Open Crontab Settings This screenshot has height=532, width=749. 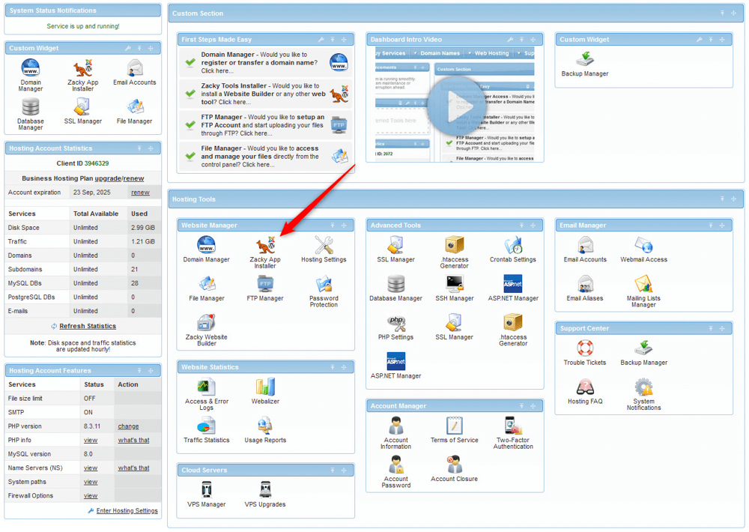click(512, 246)
